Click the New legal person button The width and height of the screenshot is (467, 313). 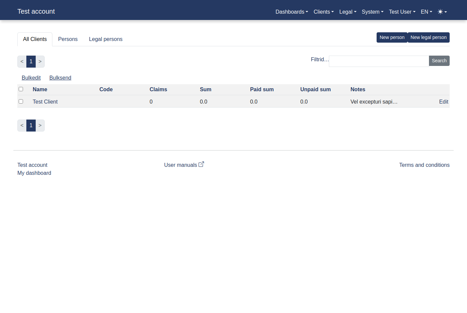tap(428, 38)
